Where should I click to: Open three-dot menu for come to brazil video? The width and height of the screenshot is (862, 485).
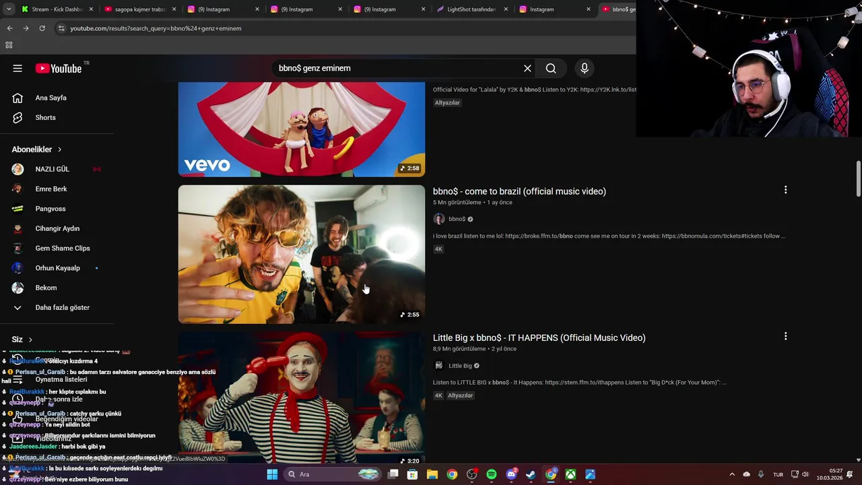[x=785, y=190]
